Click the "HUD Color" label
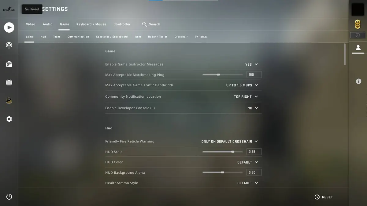The image size is (367, 206). [x=114, y=162]
